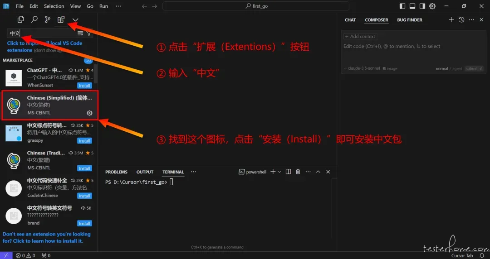
Task: Open the Go menu
Action: [90, 6]
